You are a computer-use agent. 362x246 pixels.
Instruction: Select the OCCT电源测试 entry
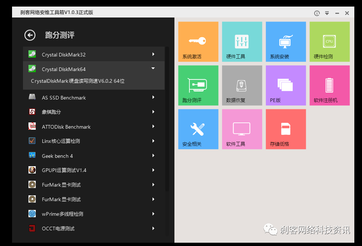94,228
